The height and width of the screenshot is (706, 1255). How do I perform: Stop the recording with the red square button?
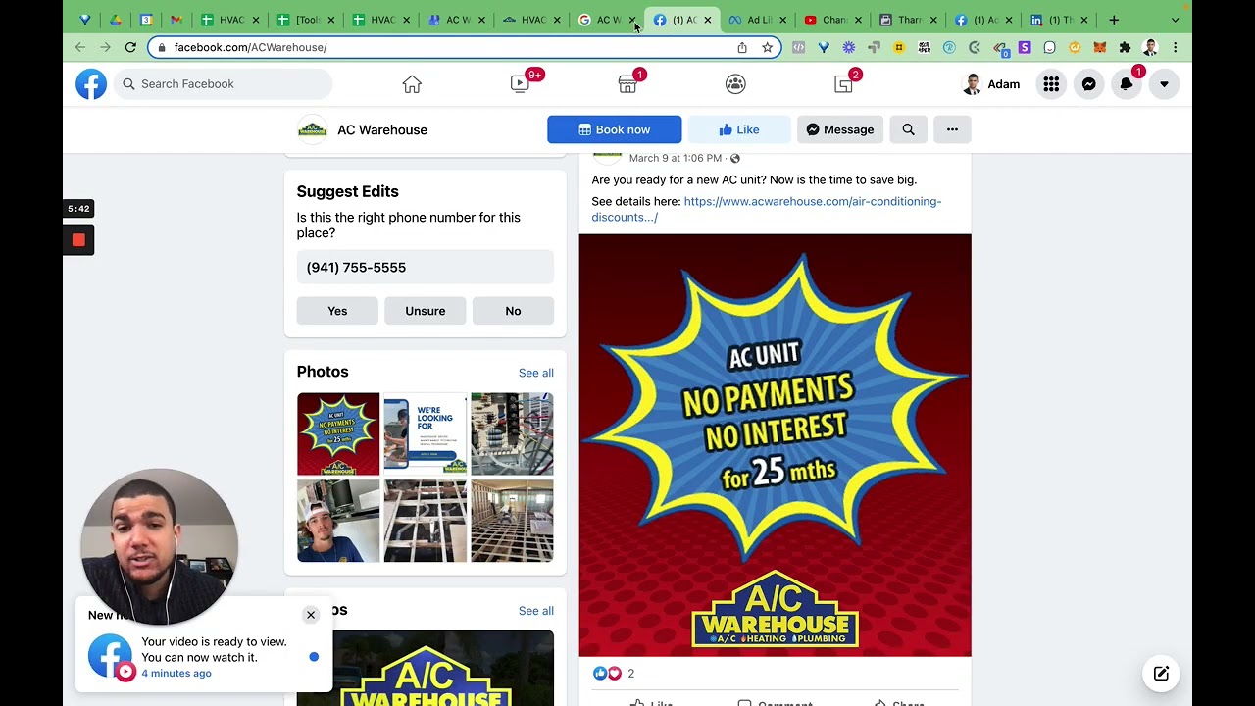click(x=78, y=239)
